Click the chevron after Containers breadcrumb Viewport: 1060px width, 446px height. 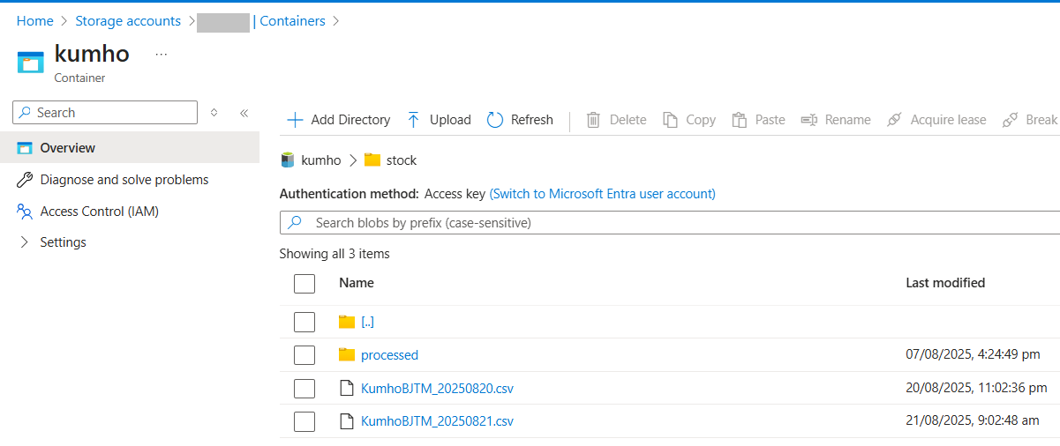(337, 21)
